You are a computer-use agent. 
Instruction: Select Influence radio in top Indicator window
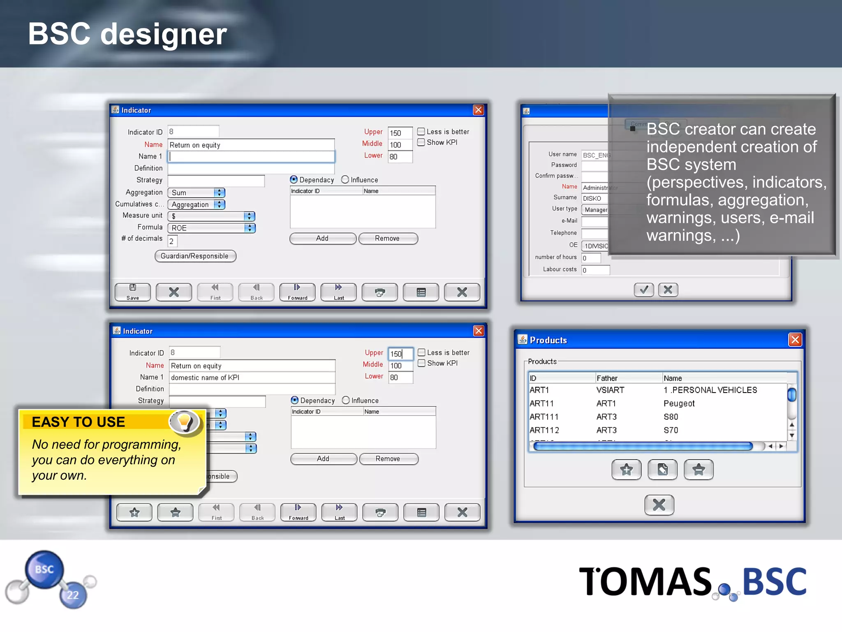(345, 179)
